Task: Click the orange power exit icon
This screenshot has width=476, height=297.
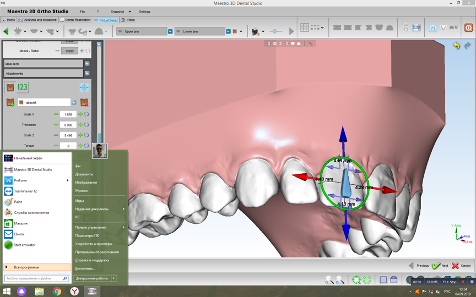Action: [468, 28]
